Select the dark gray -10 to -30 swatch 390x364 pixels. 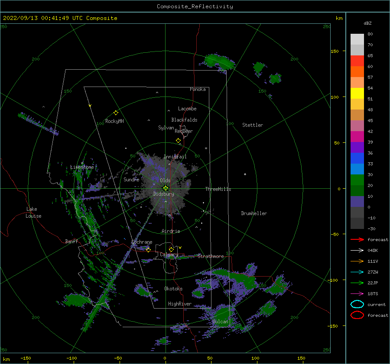point(357,223)
